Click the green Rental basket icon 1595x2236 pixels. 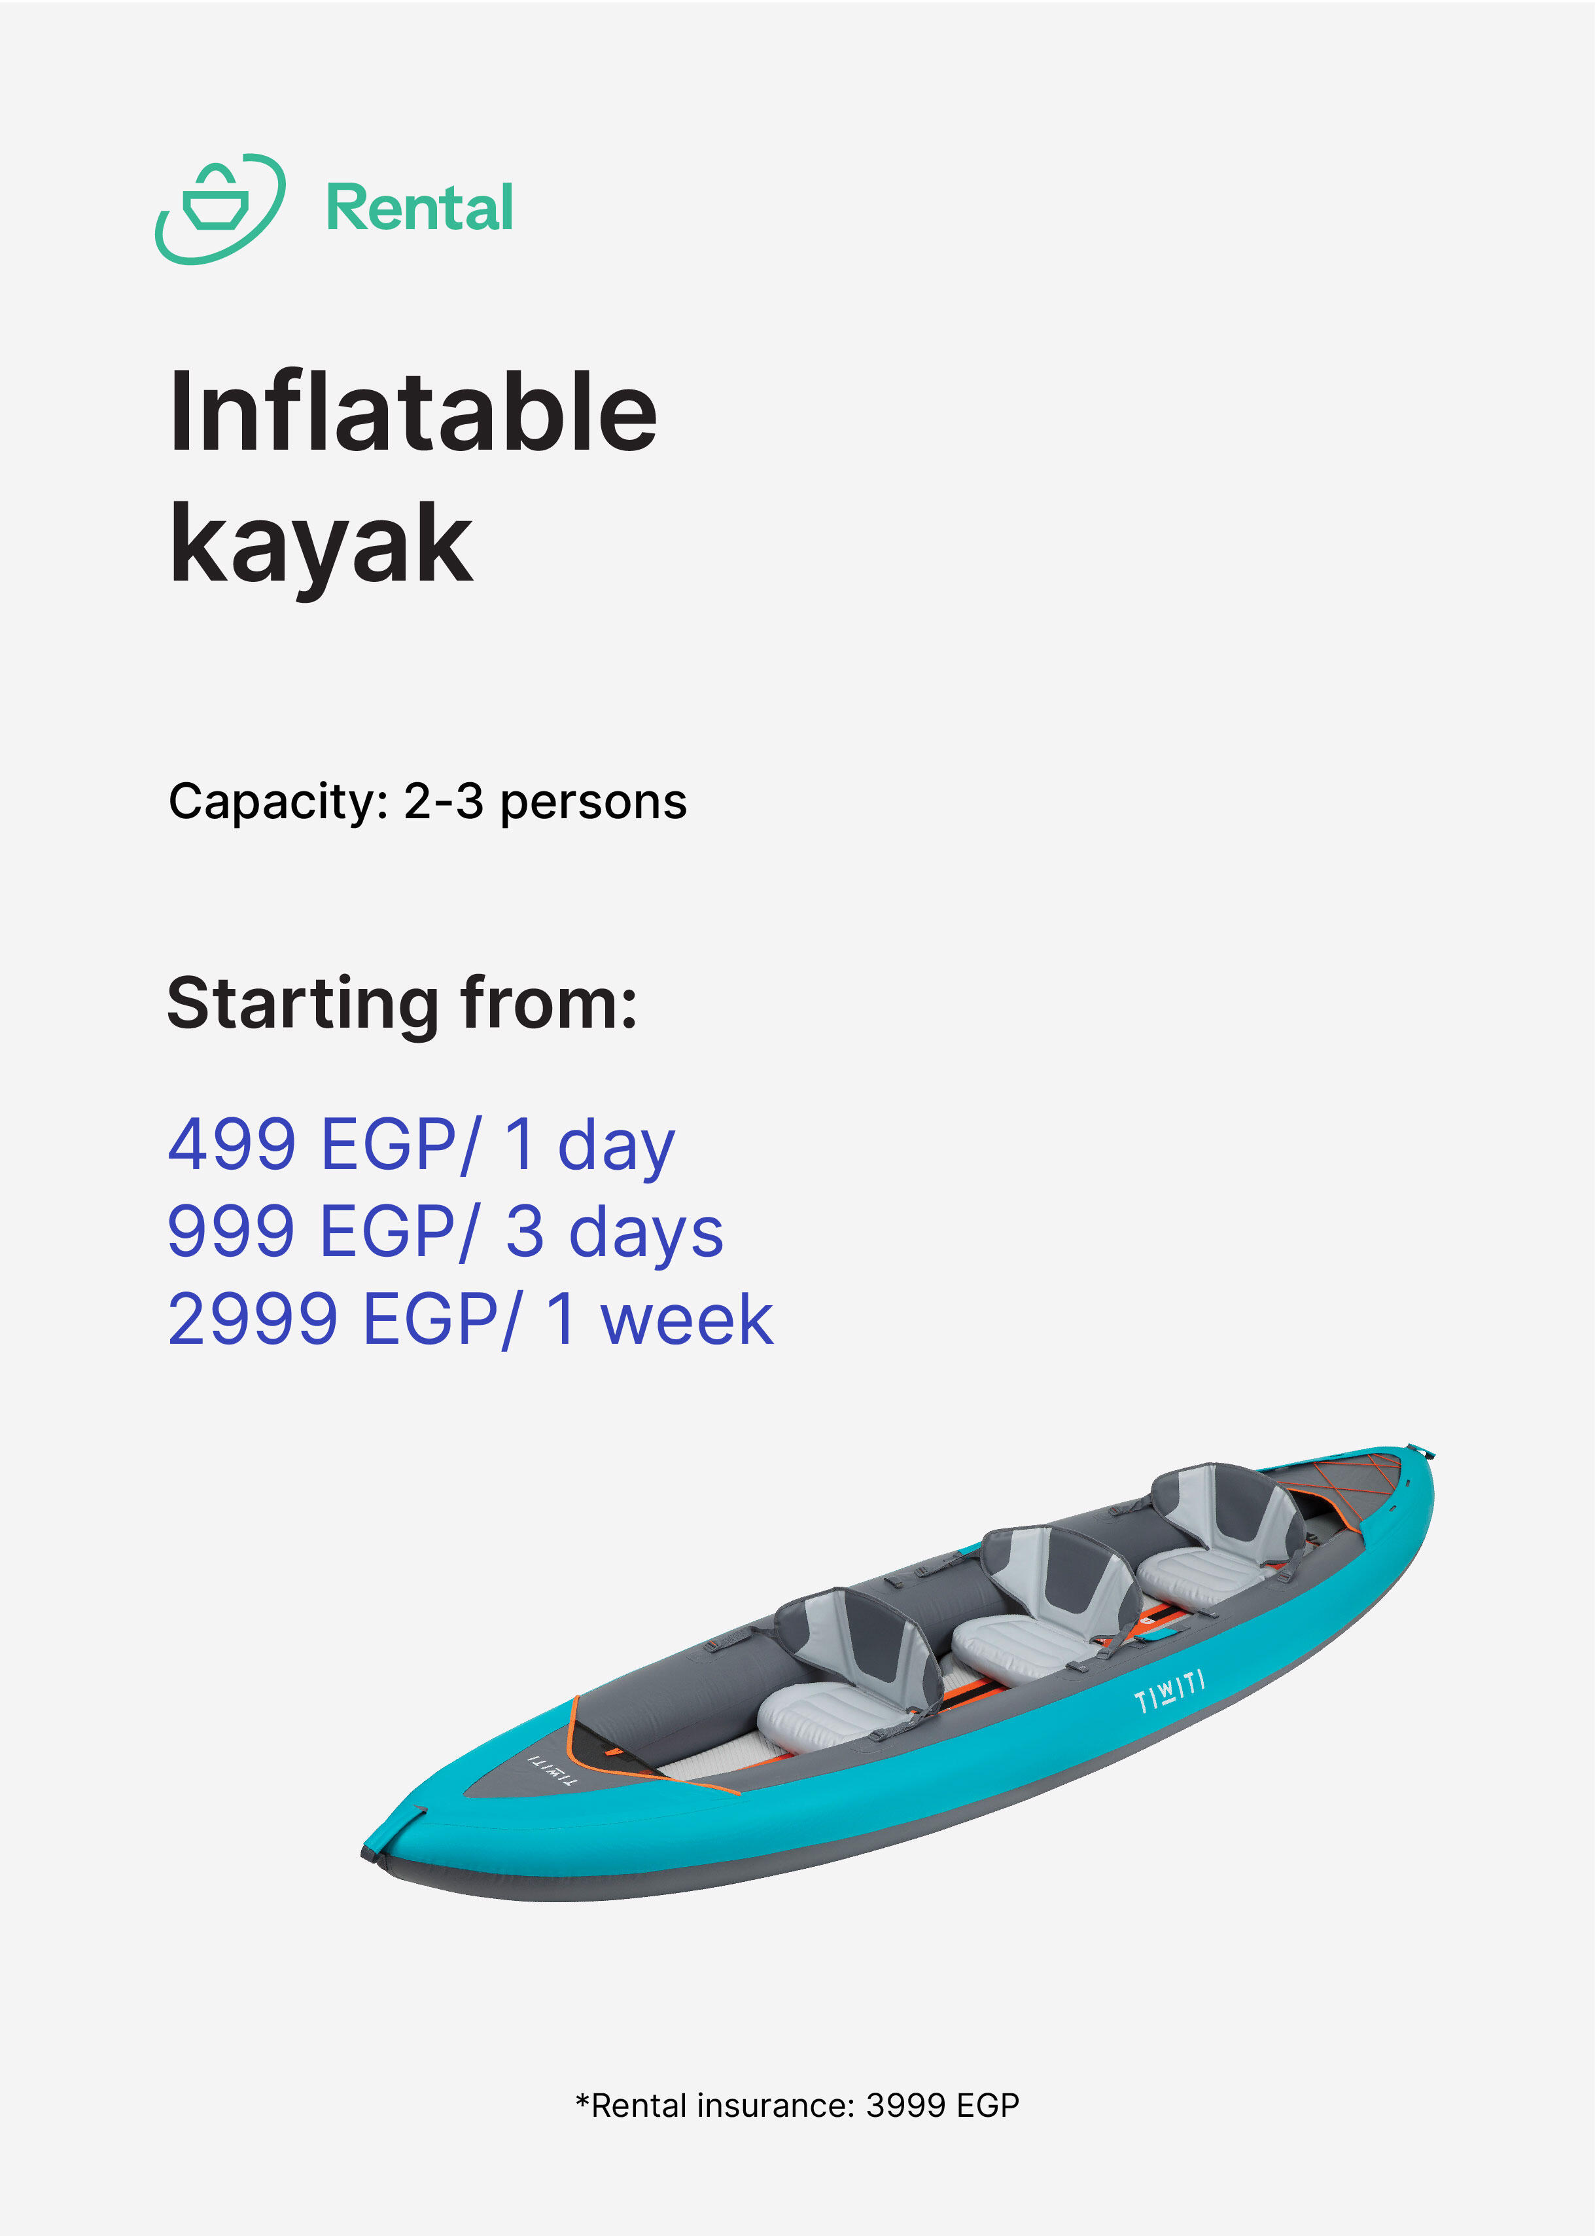click(x=220, y=208)
